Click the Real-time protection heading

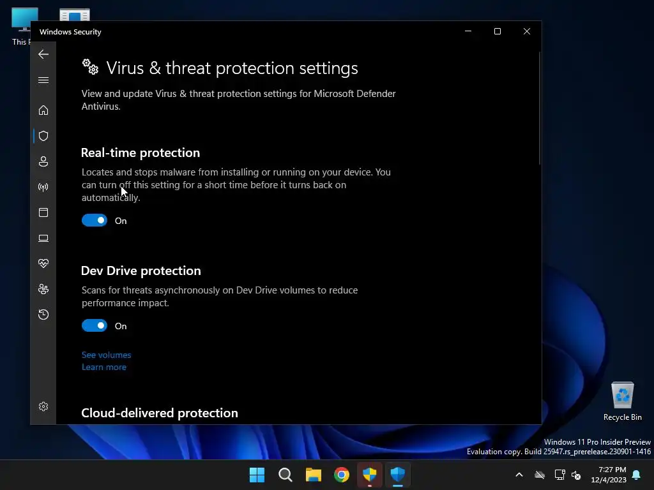(x=141, y=152)
